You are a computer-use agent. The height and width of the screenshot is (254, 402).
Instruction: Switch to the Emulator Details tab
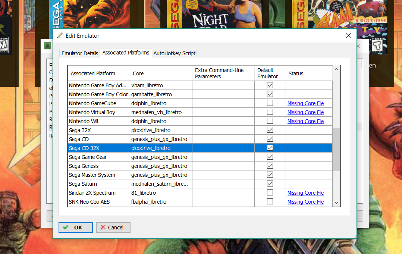point(80,53)
